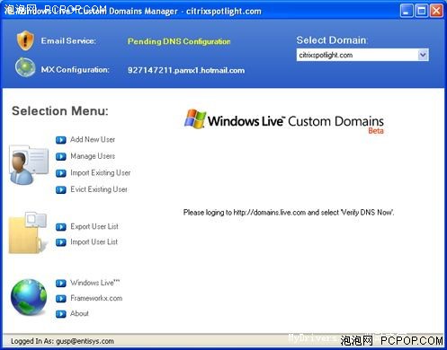This screenshot has width=447, height=350.
Task: Close the Custom Domains Manager window
Action: click(x=436, y=11)
